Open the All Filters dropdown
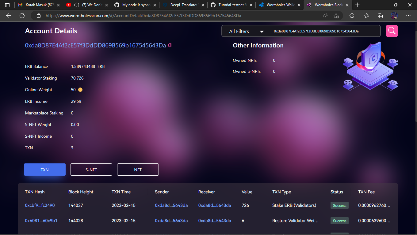The image size is (417, 235). tap(245, 31)
